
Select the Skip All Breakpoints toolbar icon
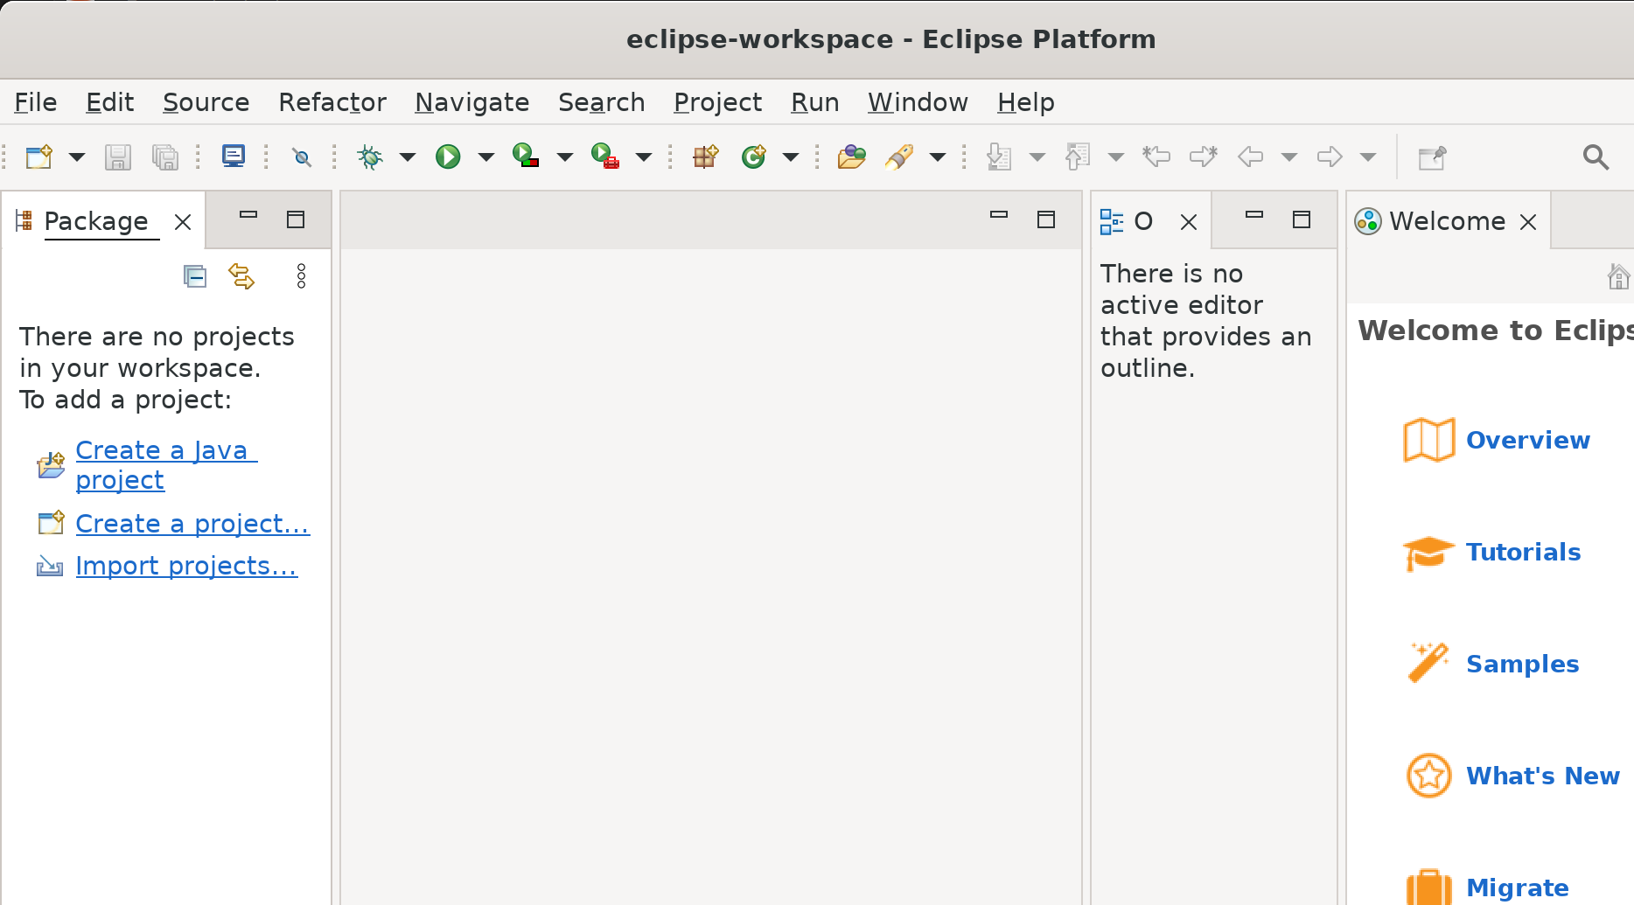click(x=302, y=157)
